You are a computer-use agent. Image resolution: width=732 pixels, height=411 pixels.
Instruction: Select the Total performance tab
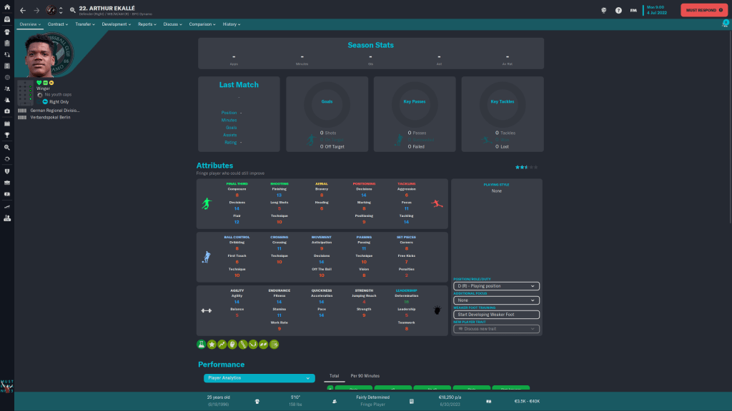pos(334,375)
